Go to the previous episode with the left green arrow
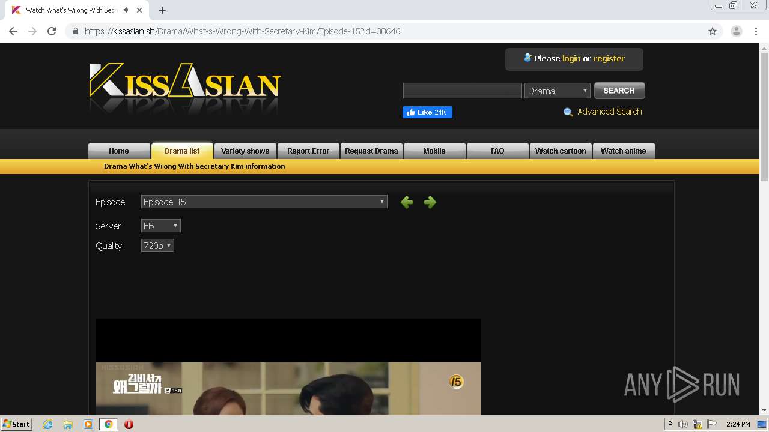Viewport: 769px width, 432px height. click(407, 202)
